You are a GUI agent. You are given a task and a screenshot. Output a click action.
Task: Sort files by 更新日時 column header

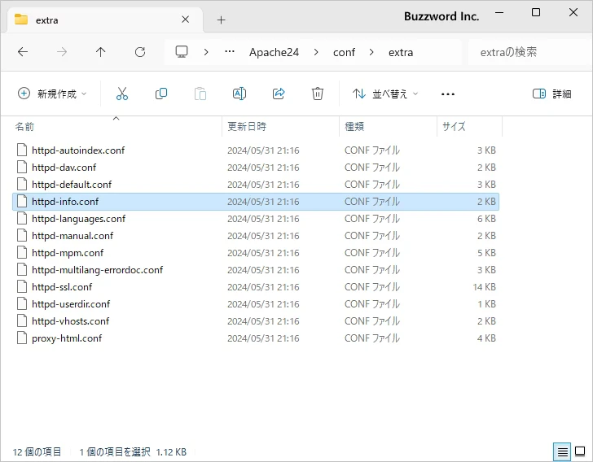[x=247, y=127]
